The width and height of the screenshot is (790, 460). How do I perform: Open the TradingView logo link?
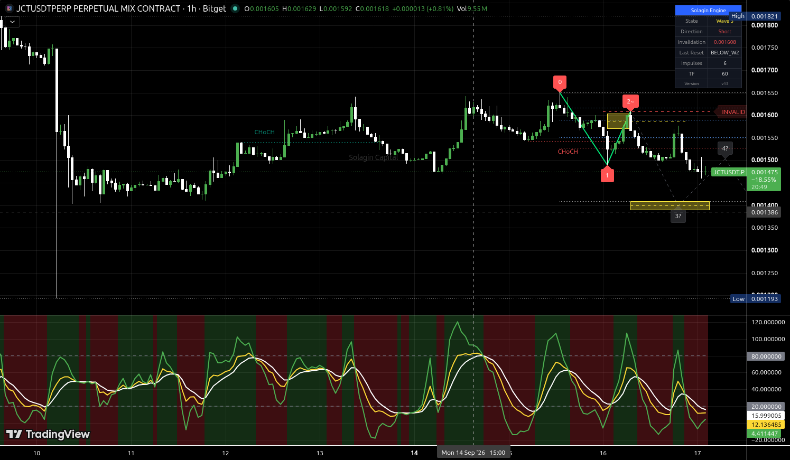point(48,434)
